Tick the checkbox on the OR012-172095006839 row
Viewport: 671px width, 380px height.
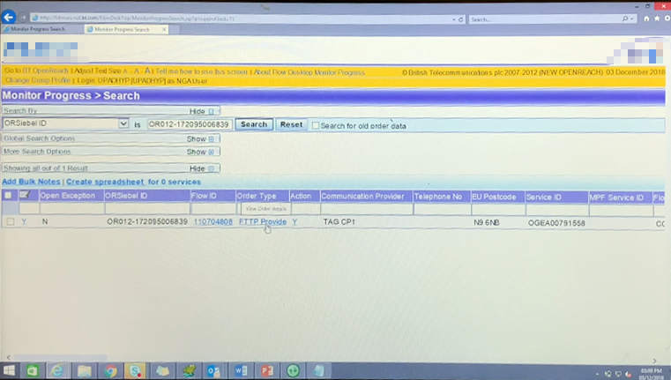[x=11, y=222]
